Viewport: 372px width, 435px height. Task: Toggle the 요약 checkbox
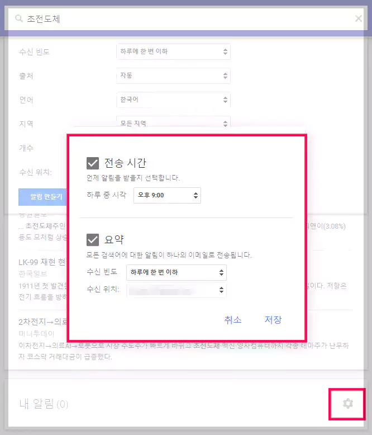(93, 240)
